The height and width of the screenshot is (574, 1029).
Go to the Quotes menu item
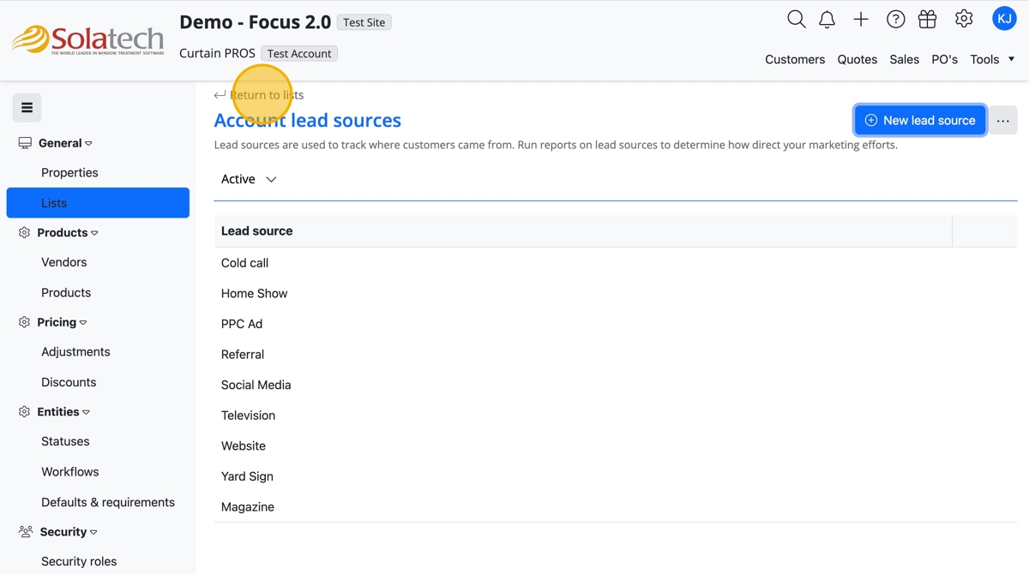[857, 59]
